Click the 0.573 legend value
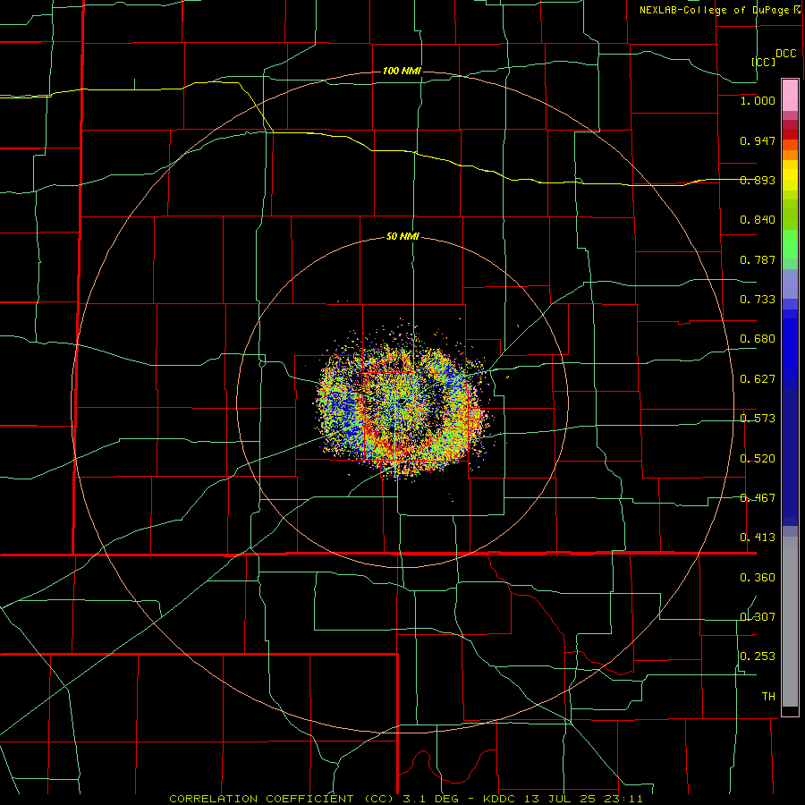 [x=758, y=419]
